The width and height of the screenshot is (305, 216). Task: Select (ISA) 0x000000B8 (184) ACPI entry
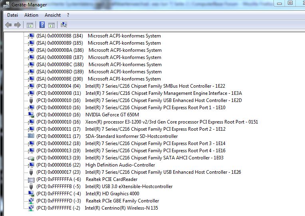99,36
